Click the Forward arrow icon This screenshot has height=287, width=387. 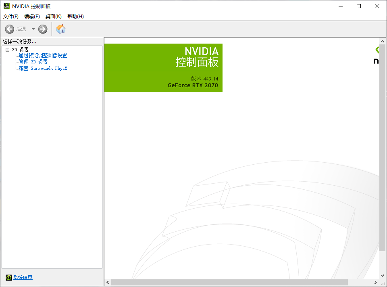pos(43,29)
